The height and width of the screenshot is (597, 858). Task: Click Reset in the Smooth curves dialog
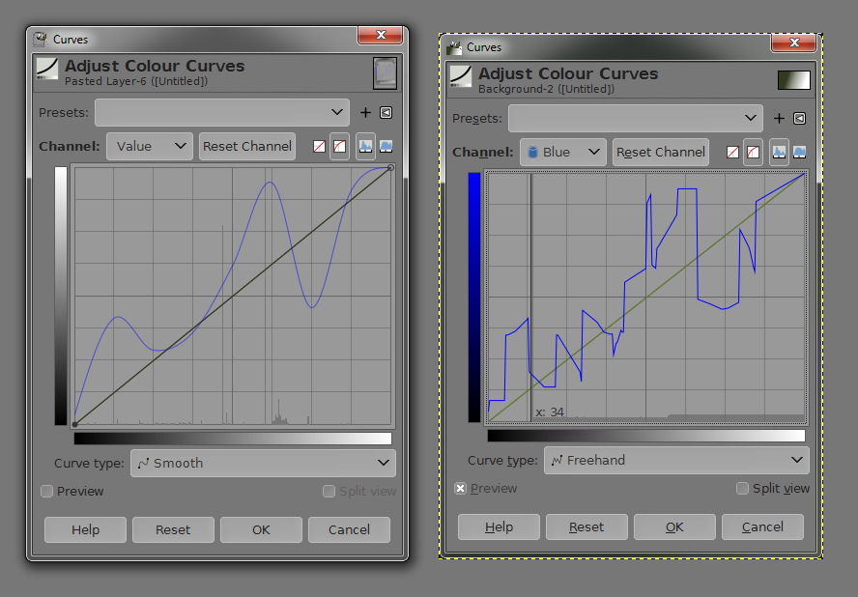[173, 529]
